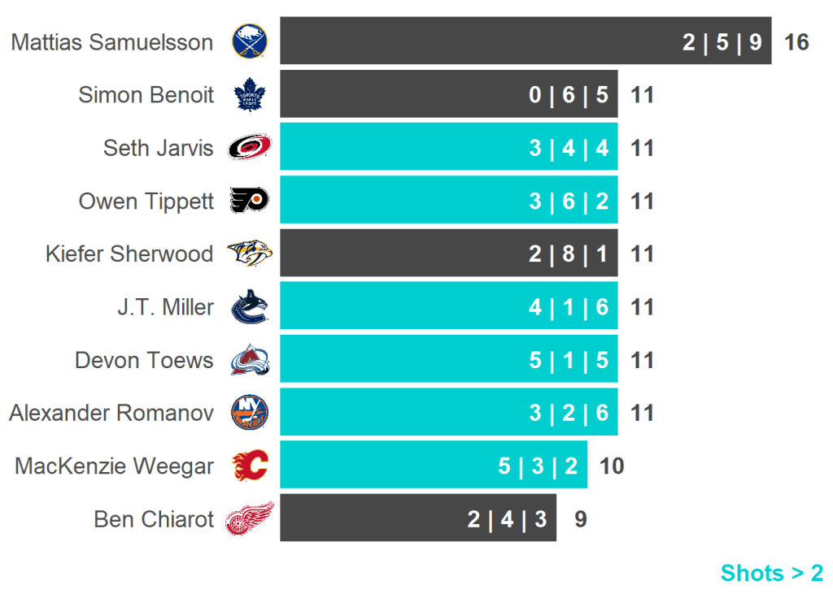The image size is (833, 594).
Task: Click the Buffalo Sabres logo icon
Action: (250, 41)
